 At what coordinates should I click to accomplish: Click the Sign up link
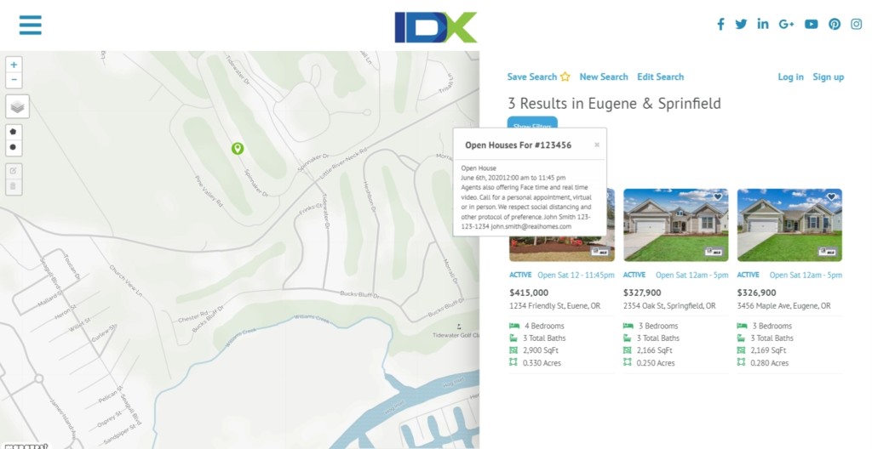[x=828, y=77]
